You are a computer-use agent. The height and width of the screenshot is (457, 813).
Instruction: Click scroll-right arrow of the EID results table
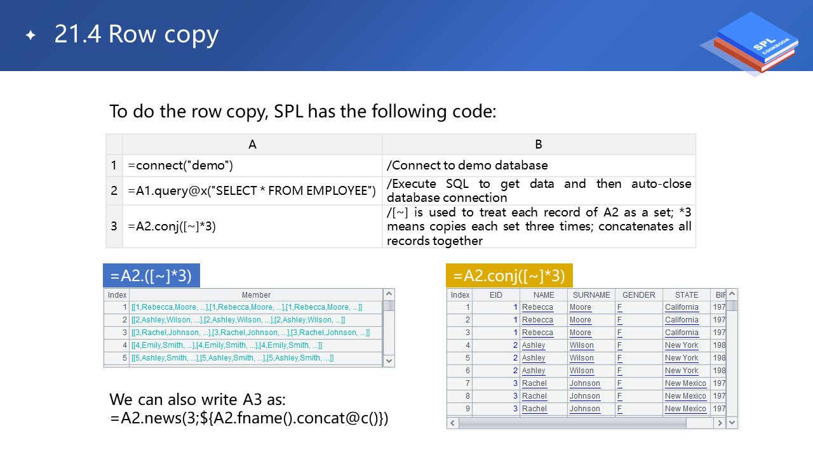click(720, 423)
